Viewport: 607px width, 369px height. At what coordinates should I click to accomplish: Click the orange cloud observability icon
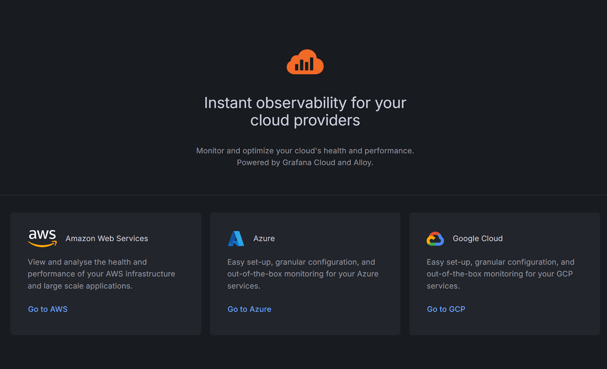[305, 62]
